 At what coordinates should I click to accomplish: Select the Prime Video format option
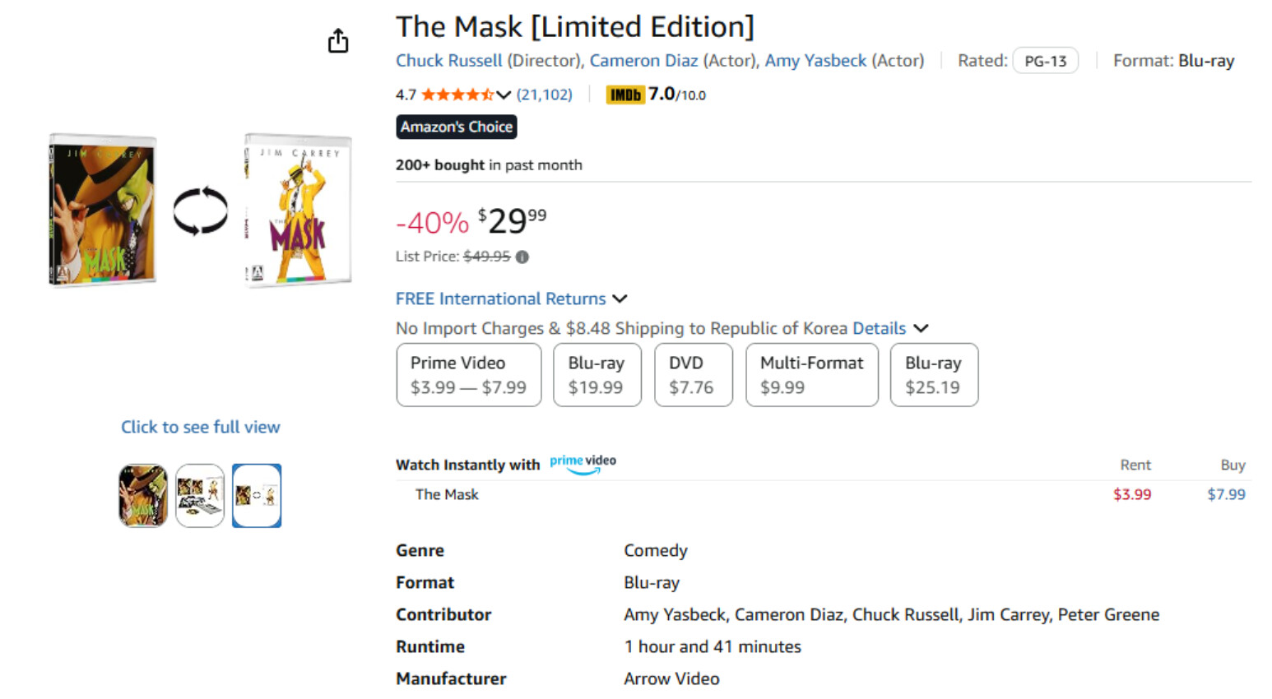[468, 375]
